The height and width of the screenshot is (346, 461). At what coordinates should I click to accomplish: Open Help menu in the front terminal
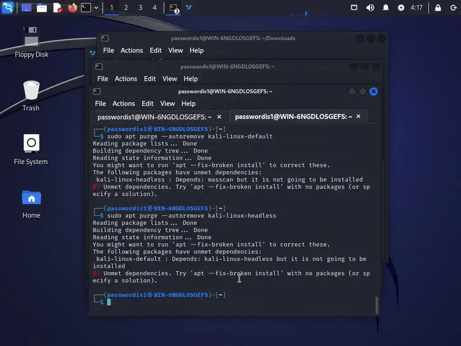188,104
